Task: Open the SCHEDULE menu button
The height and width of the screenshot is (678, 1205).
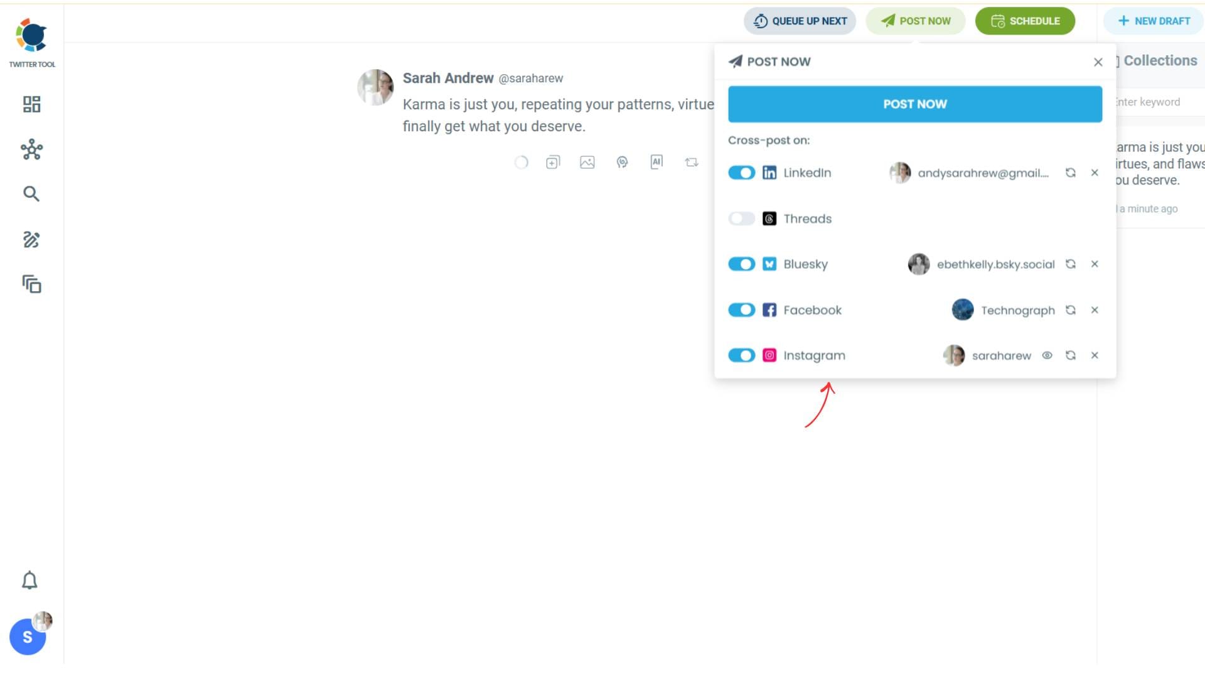Action: (x=1025, y=21)
